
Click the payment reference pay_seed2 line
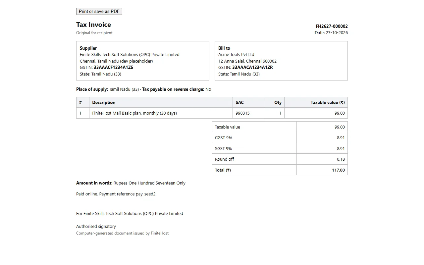point(116,194)
